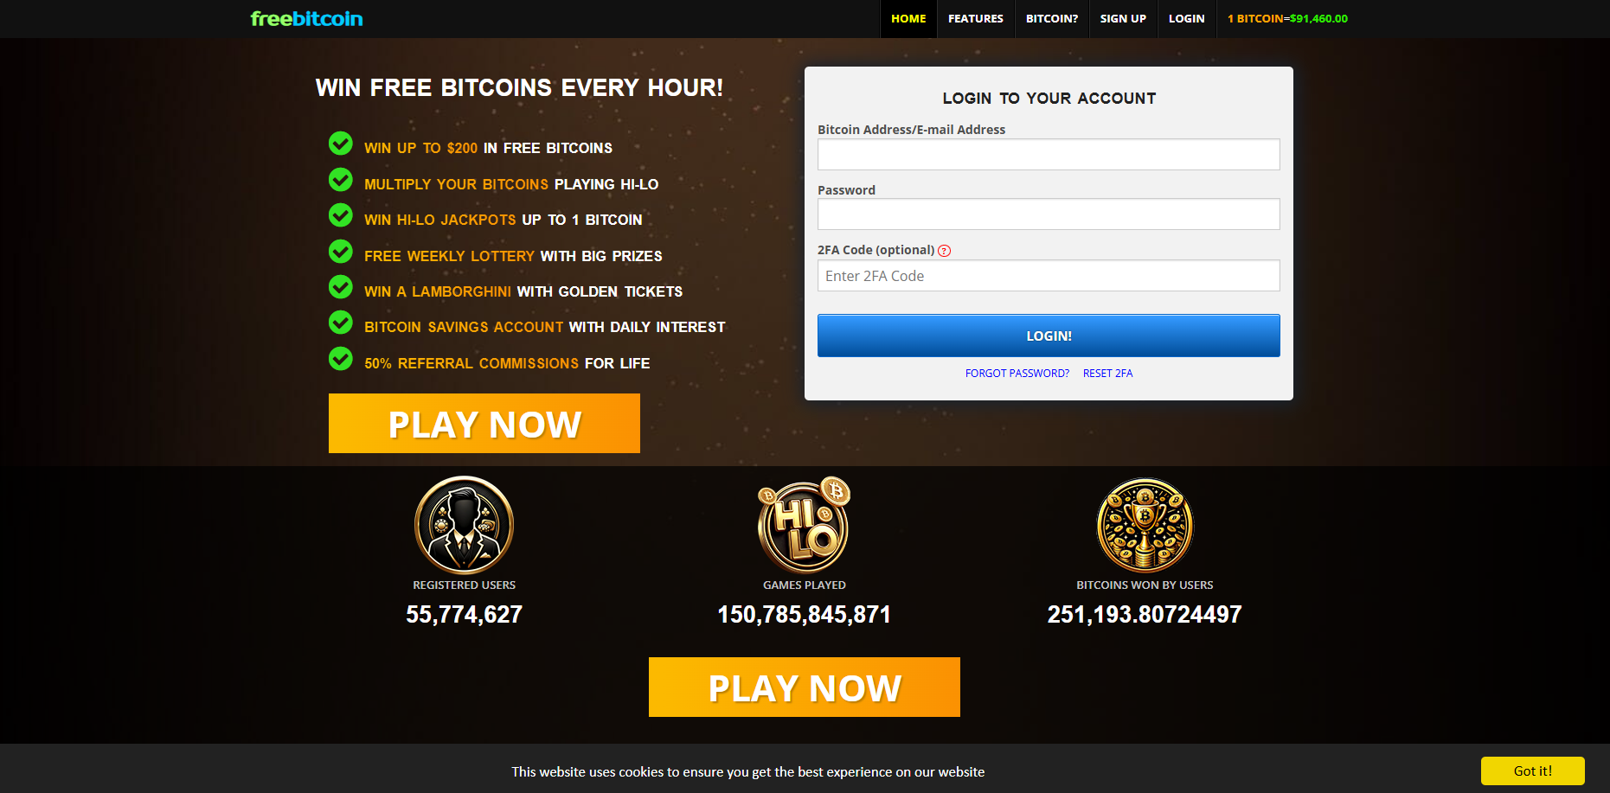
Task: Click the freebitcoin logo
Action: (306, 18)
